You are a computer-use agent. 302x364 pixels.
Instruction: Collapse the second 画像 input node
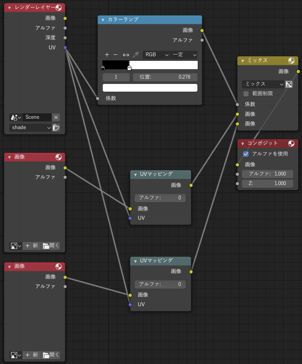(x=10, y=267)
